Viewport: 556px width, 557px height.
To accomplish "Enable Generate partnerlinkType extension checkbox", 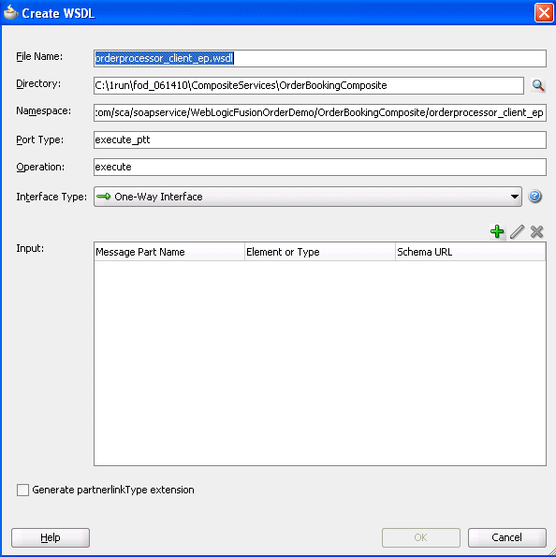I will pos(22,490).
